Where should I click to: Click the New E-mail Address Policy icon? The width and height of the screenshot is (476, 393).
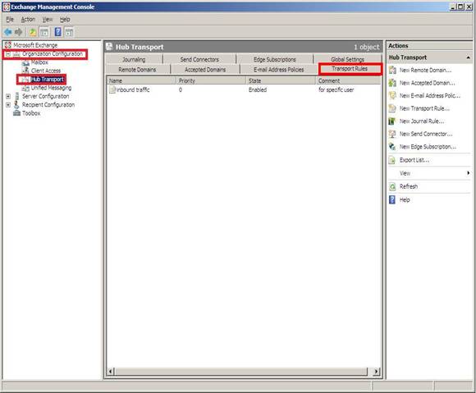(x=392, y=96)
